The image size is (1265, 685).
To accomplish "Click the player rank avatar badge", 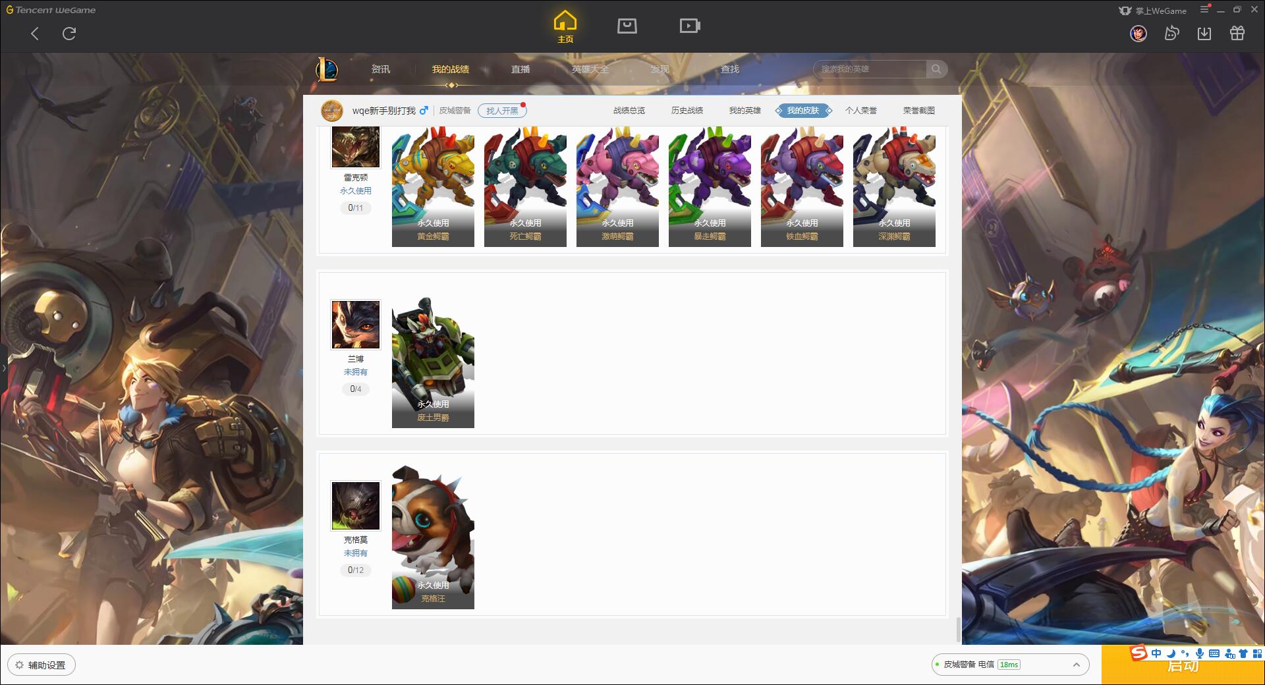I will pyautogui.click(x=332, y=111).
